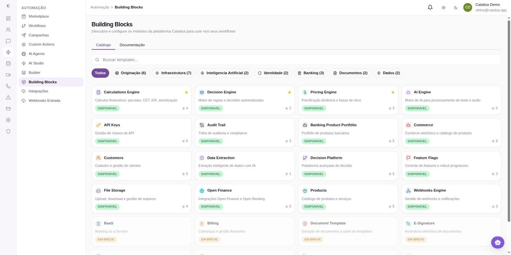Image resolution: width=511 pixels, height=255 pixels.
Task: Open Campanhas in the sidebar
Action: pyautogui.click(x=51, y=35)
